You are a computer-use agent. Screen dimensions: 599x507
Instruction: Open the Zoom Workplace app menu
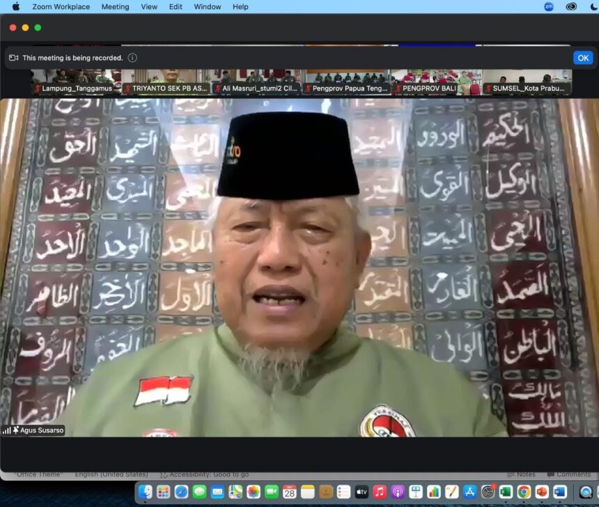pos(61,7)
